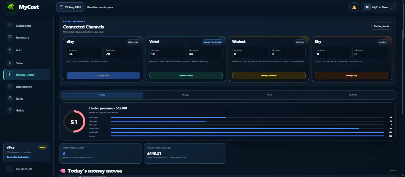
Task: Click the Stock age bar
Action: tap(247, 125)
